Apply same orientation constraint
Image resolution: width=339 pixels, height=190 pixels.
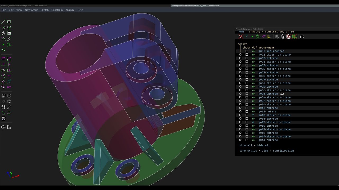(x=9, y=82)
